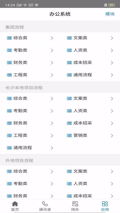Viewport: 120px width, 213px height.
Task: Expand 人资类 chevron under 长沙本地项目流程
Action: pyautogui.click(x=112, y=111)
